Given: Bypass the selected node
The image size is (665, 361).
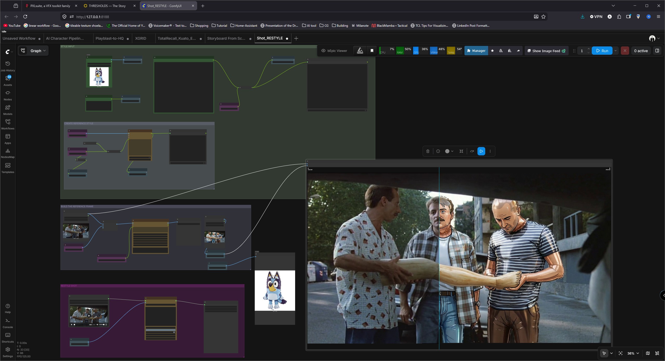Looking at the screenshot, I should coord(472,151).
